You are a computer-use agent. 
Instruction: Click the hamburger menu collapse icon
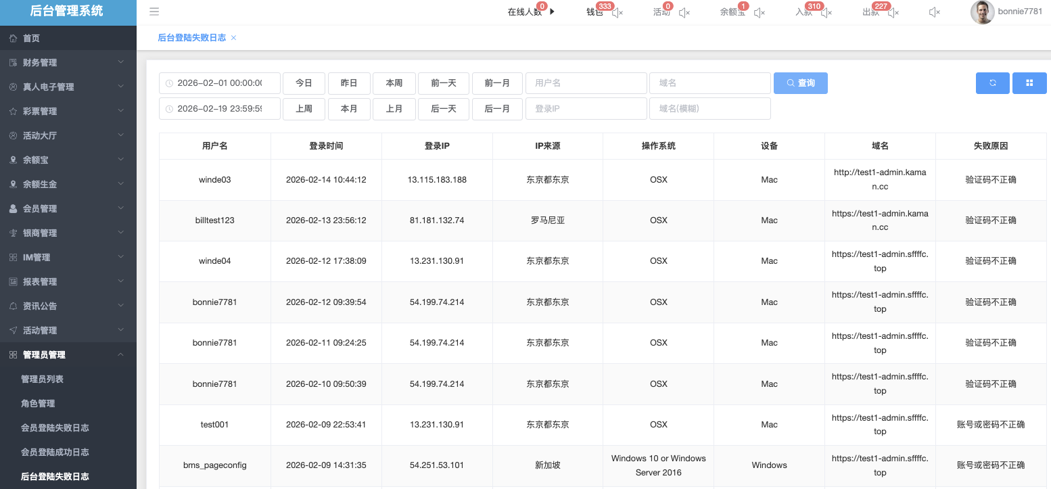(154, 11)
